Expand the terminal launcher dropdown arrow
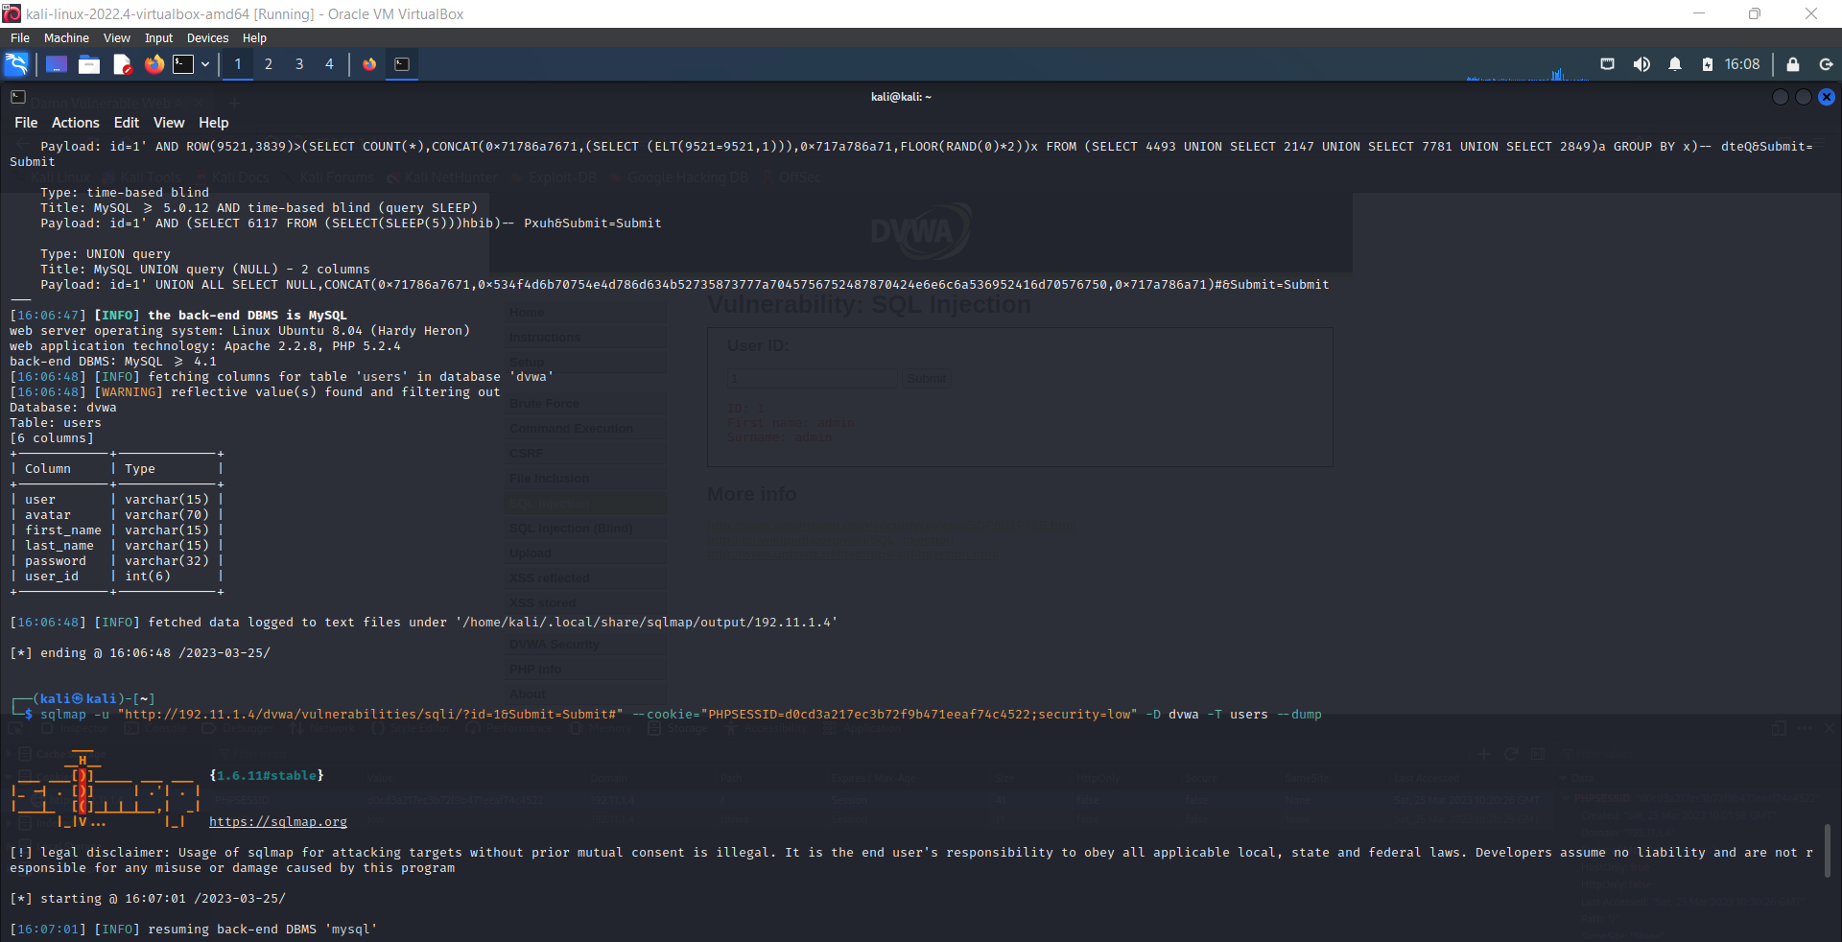 pos(204,64)
